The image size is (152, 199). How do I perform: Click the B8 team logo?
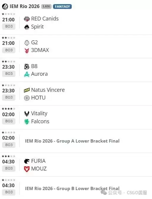(27, 67)
